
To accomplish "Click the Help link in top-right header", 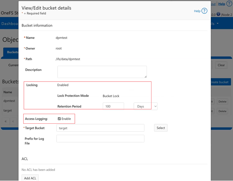I will click(222, 4).
